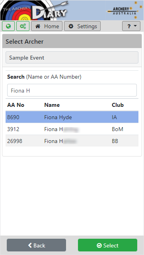Click the Name column header
The width and height of the screenshot is (144, 255).
[52, 105]
